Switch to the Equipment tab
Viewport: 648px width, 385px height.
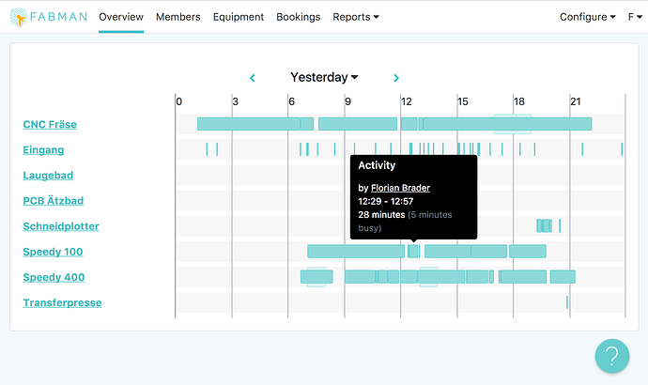click(239, 17)
